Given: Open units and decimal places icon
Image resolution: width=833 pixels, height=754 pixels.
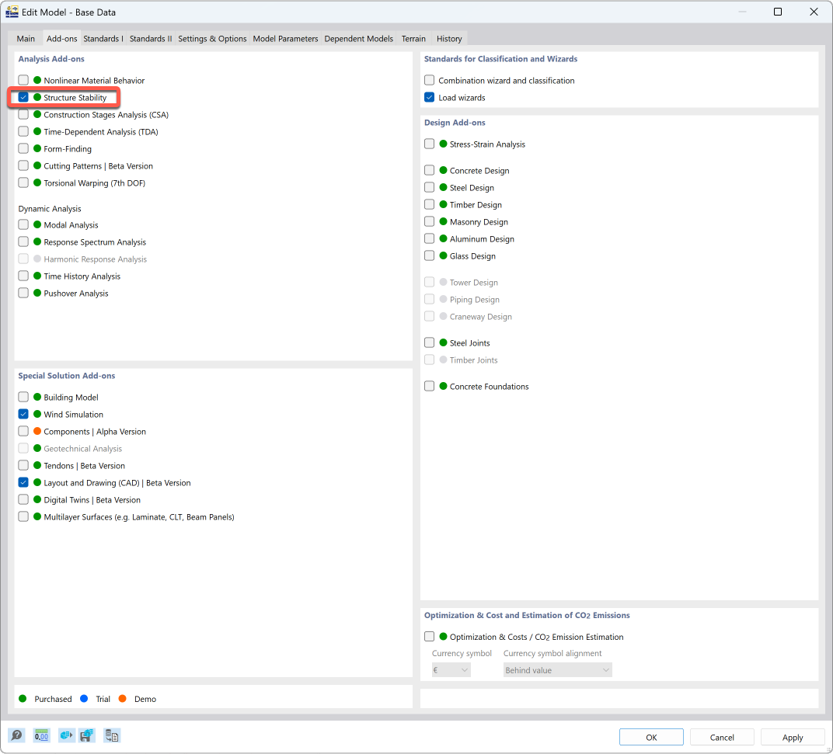Looking at the screenshot, I should [x=42, y=735].
